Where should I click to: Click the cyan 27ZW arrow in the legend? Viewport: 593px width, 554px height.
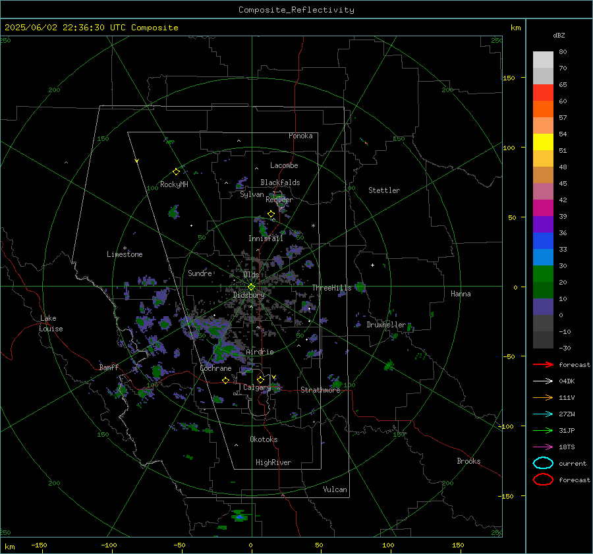click(543, 414)
